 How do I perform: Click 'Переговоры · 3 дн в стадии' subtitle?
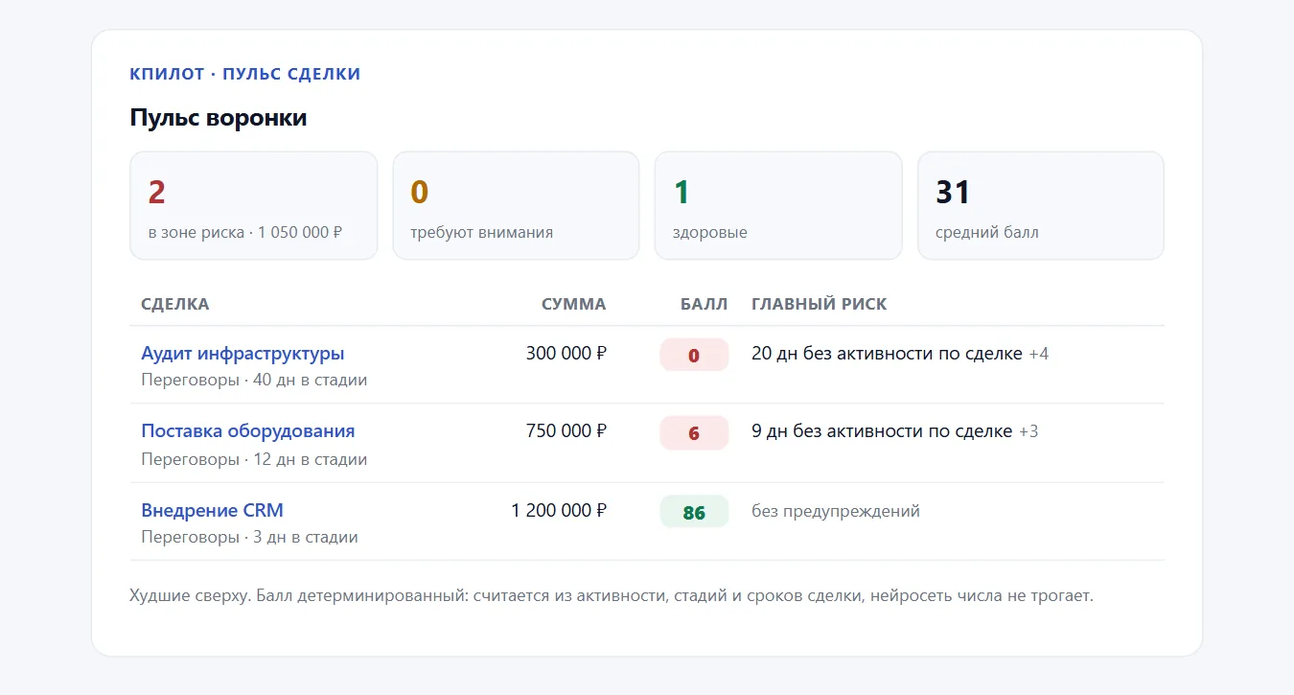pos(249,537)
